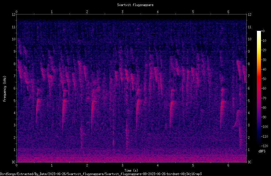Click the '10' label on the left frequency axis
271x176 pixels.
click(13, 39)
